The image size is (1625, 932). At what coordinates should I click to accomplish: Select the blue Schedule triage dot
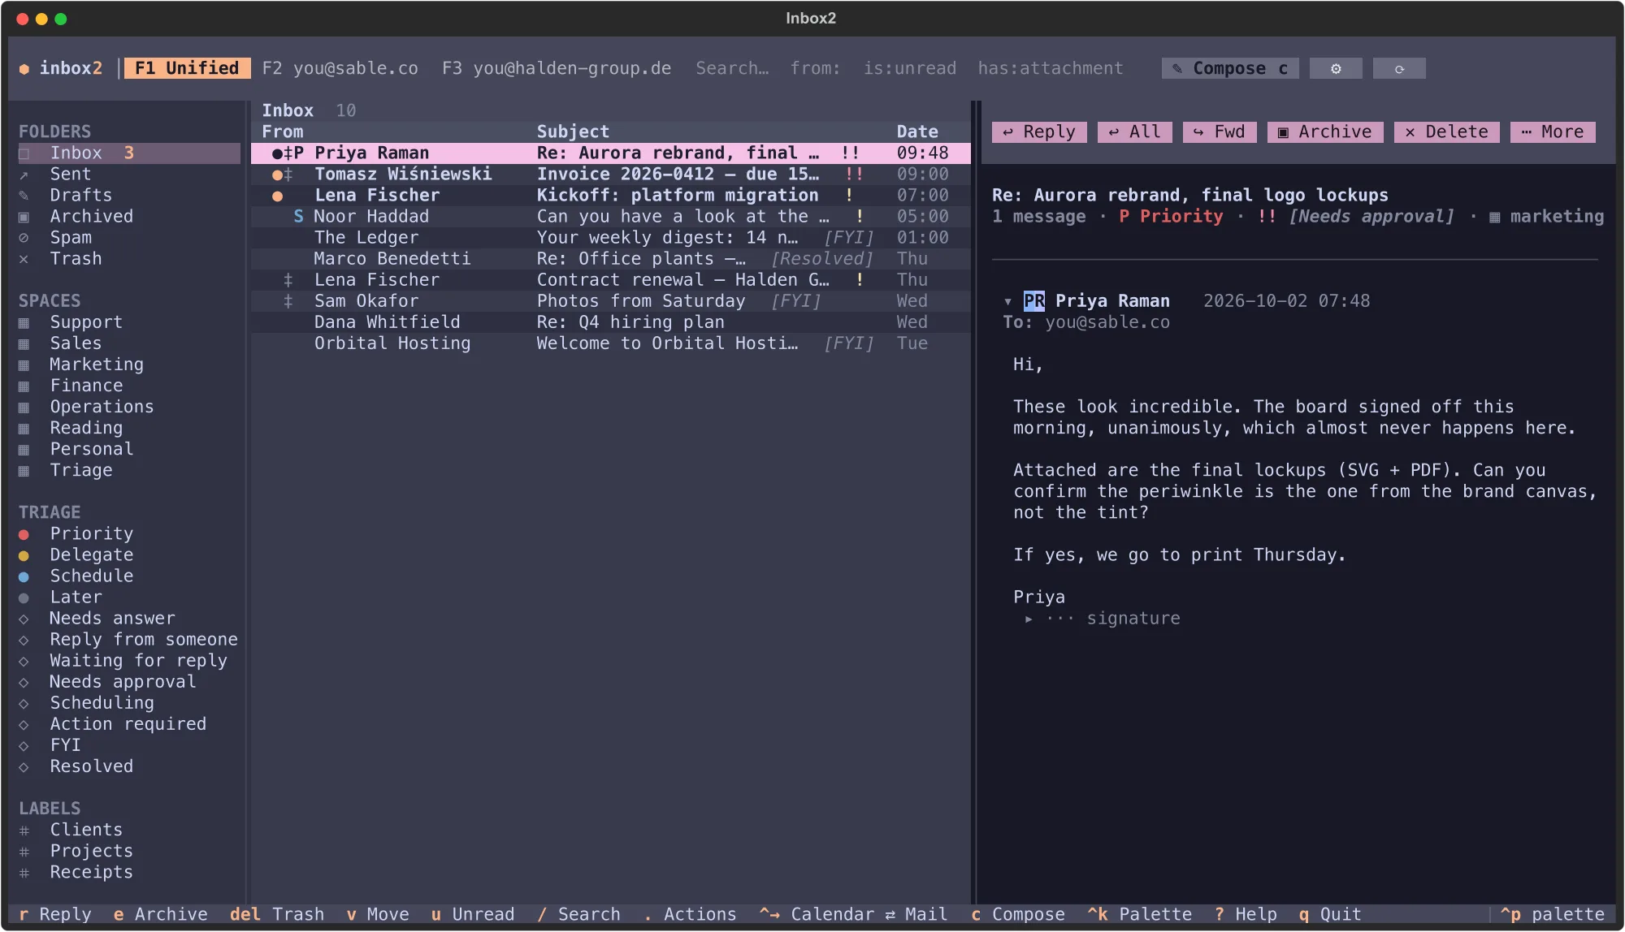pos(24,576)
